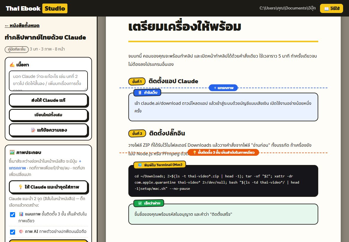Click the book icon in วิธีใช้ button
The image size is (349, 242).
pyautogui.click(x=326, y=9)
